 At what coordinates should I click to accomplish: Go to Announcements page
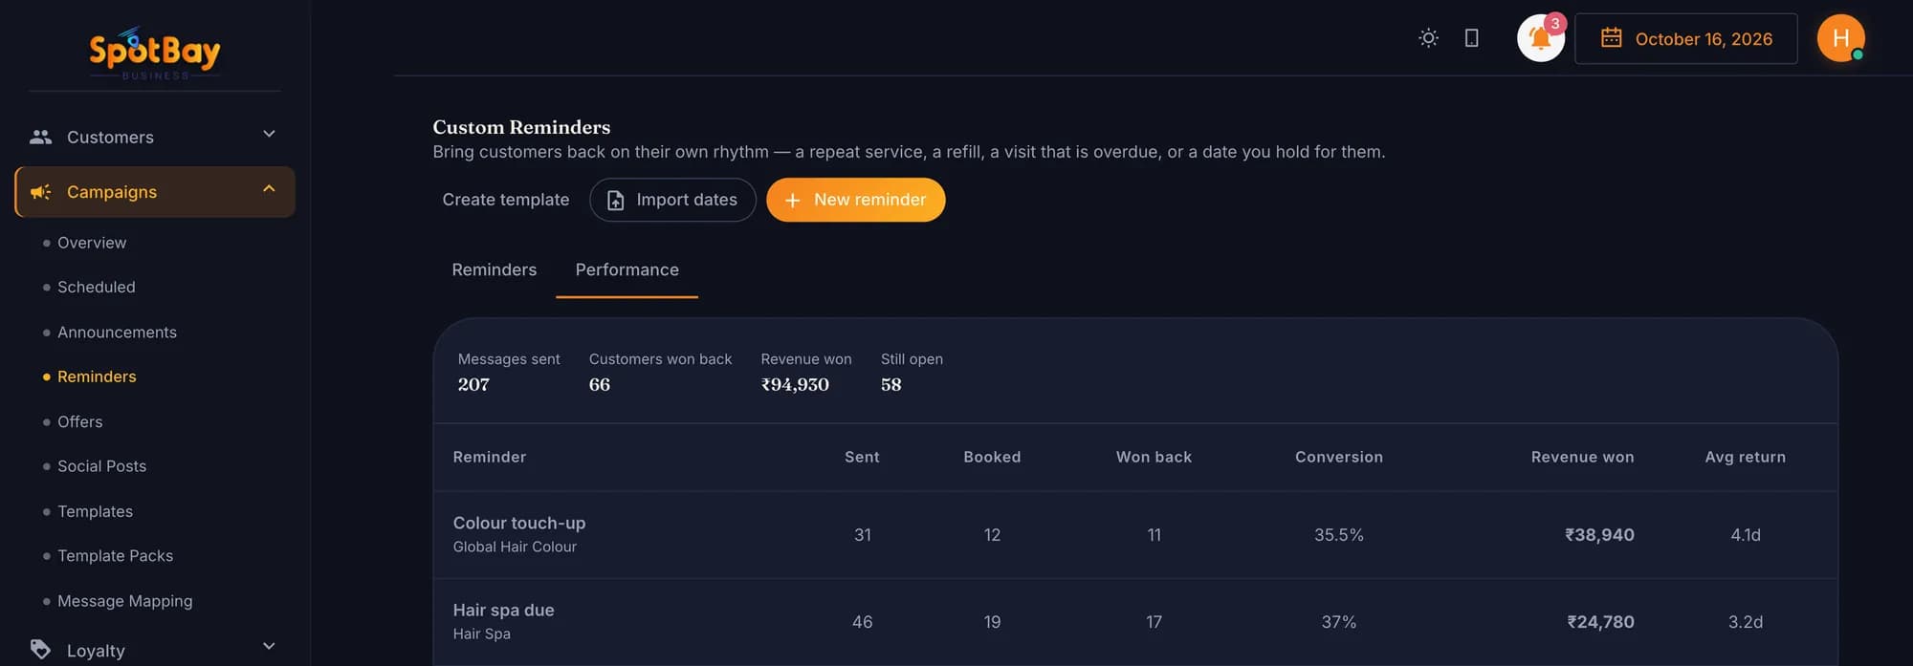click(x=117, y=332)
